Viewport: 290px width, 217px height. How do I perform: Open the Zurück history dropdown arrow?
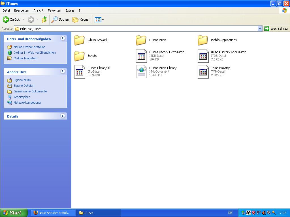click(x=23, y=19)
